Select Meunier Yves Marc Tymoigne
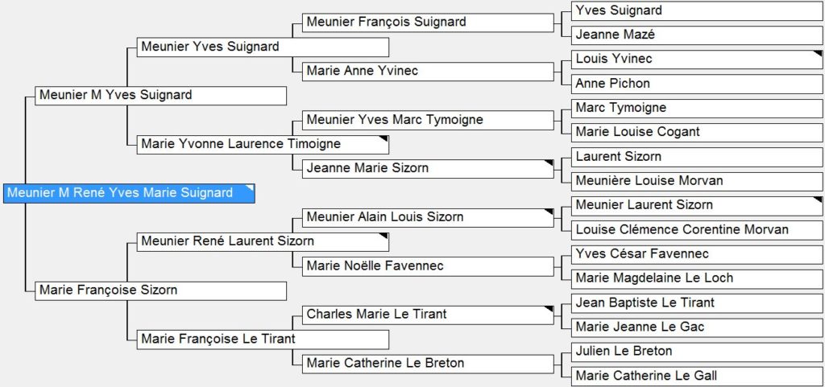Screen dimensions: 825x387 (428, 120)
